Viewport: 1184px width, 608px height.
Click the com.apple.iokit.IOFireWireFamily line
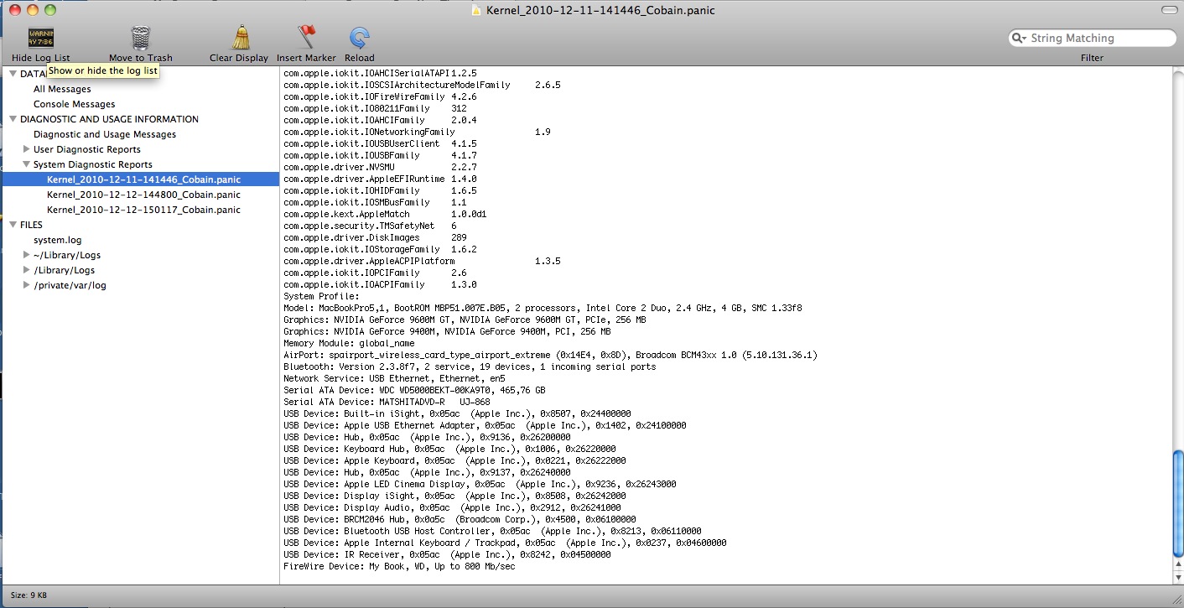click(380, 96)
